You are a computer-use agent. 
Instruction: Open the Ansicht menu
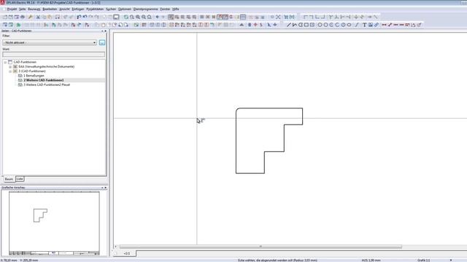(64, 9)
